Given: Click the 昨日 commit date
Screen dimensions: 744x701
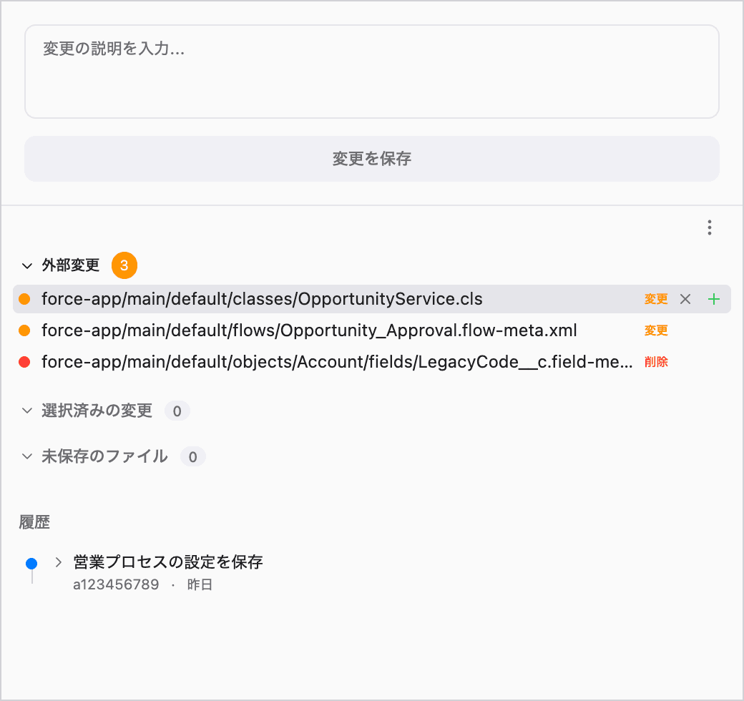Looking at the screenshot, I should 200,585.
